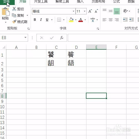Increase font size with the large A
This screenshot has width=139, height=139.
point(90,11)
